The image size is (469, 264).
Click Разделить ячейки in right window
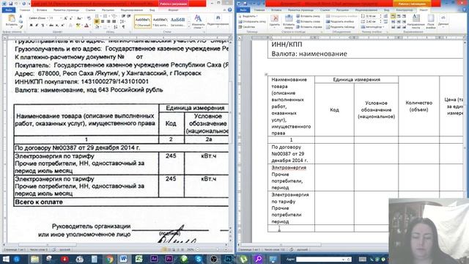[340, 21]
